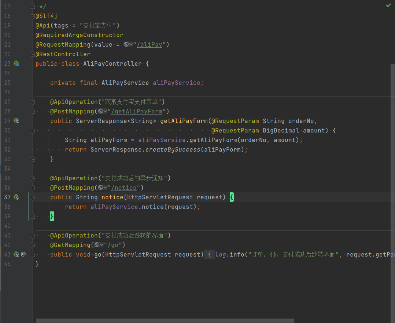Click the "/aliPay" request mapping link
This screenshot has width=395, height=323.
(149, 44)
